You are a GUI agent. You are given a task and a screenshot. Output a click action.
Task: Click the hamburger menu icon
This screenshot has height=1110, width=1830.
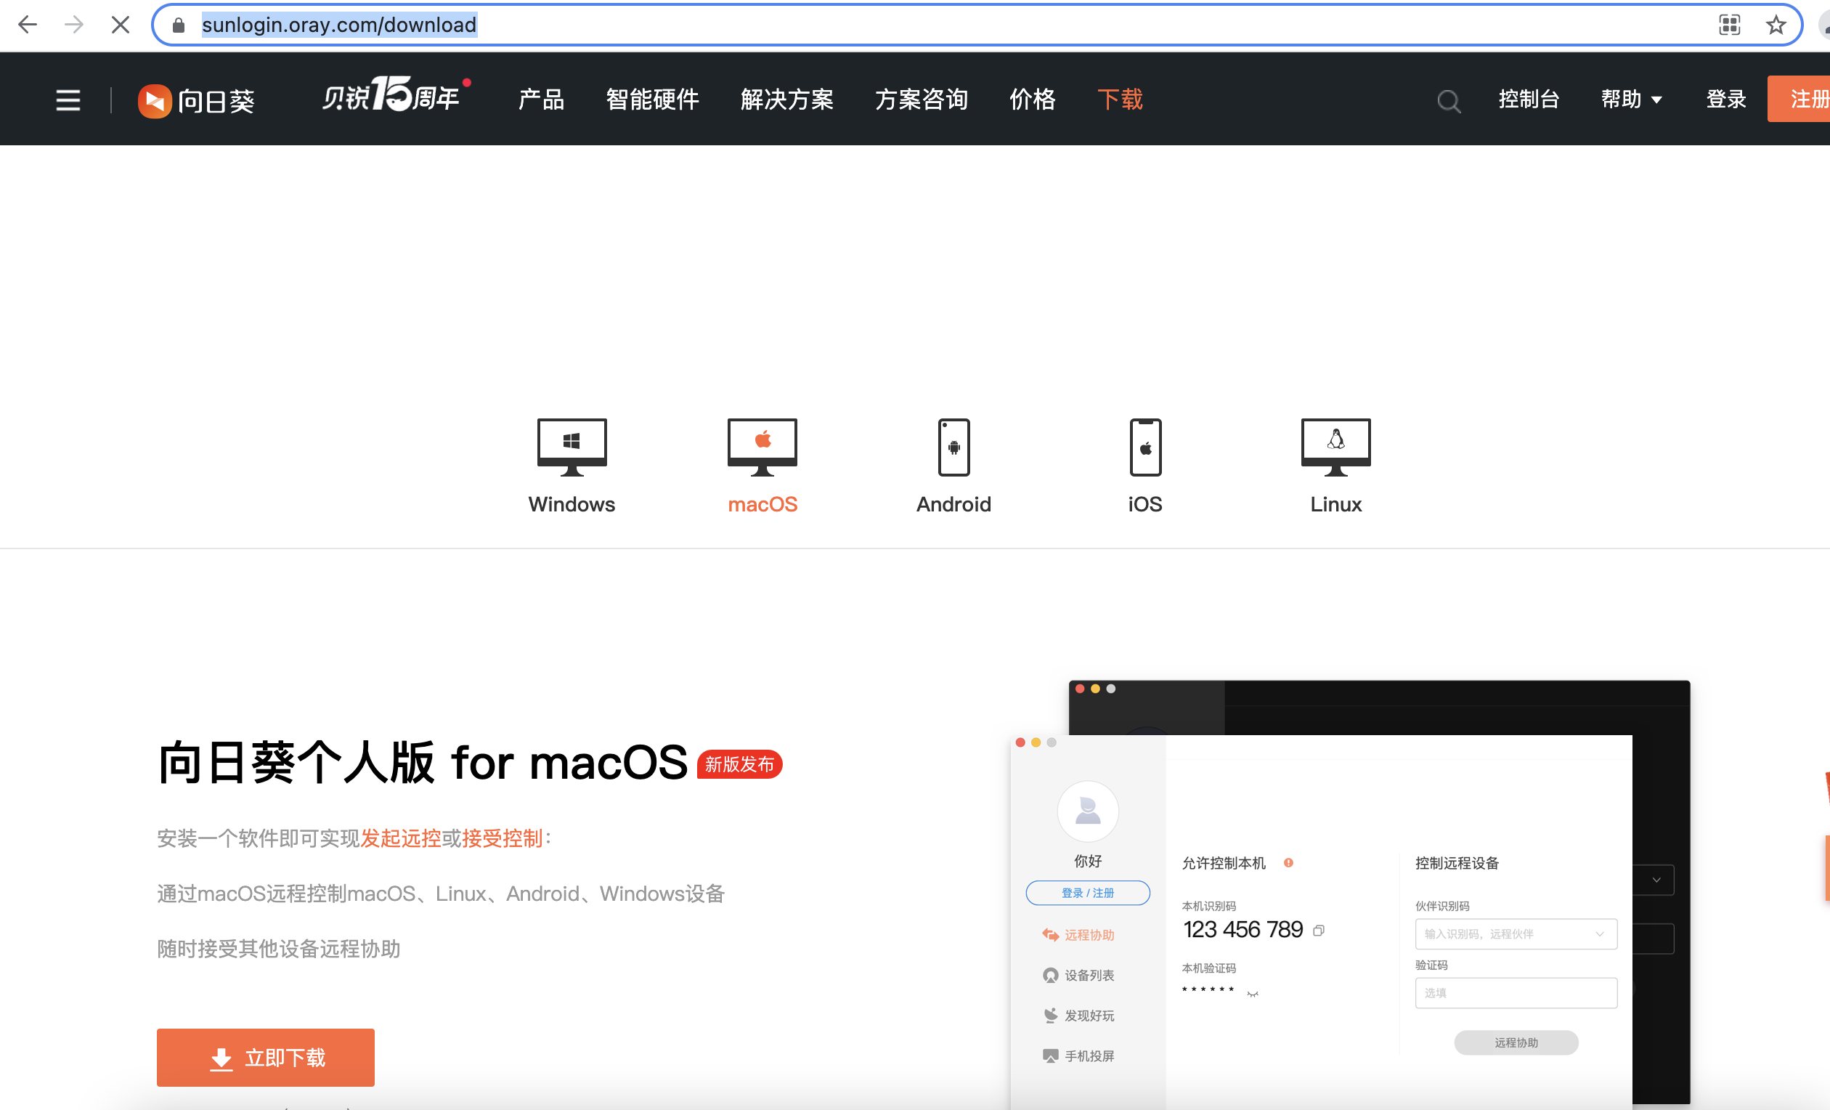pyautogui.click(x=68, y=100)
